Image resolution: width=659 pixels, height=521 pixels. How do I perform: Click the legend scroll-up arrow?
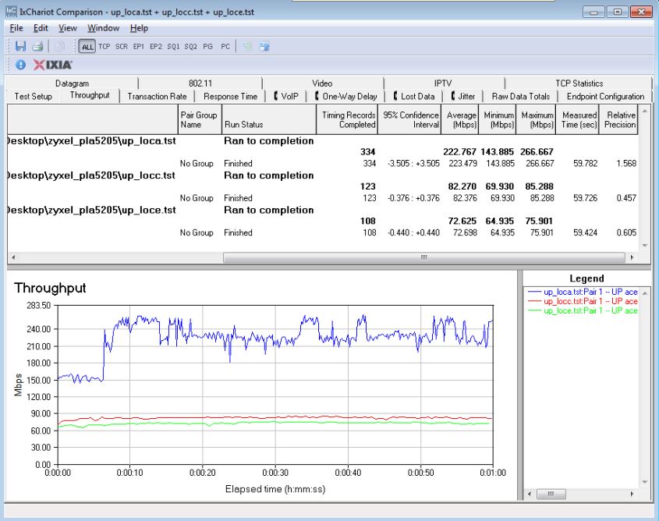pos(645,292)
